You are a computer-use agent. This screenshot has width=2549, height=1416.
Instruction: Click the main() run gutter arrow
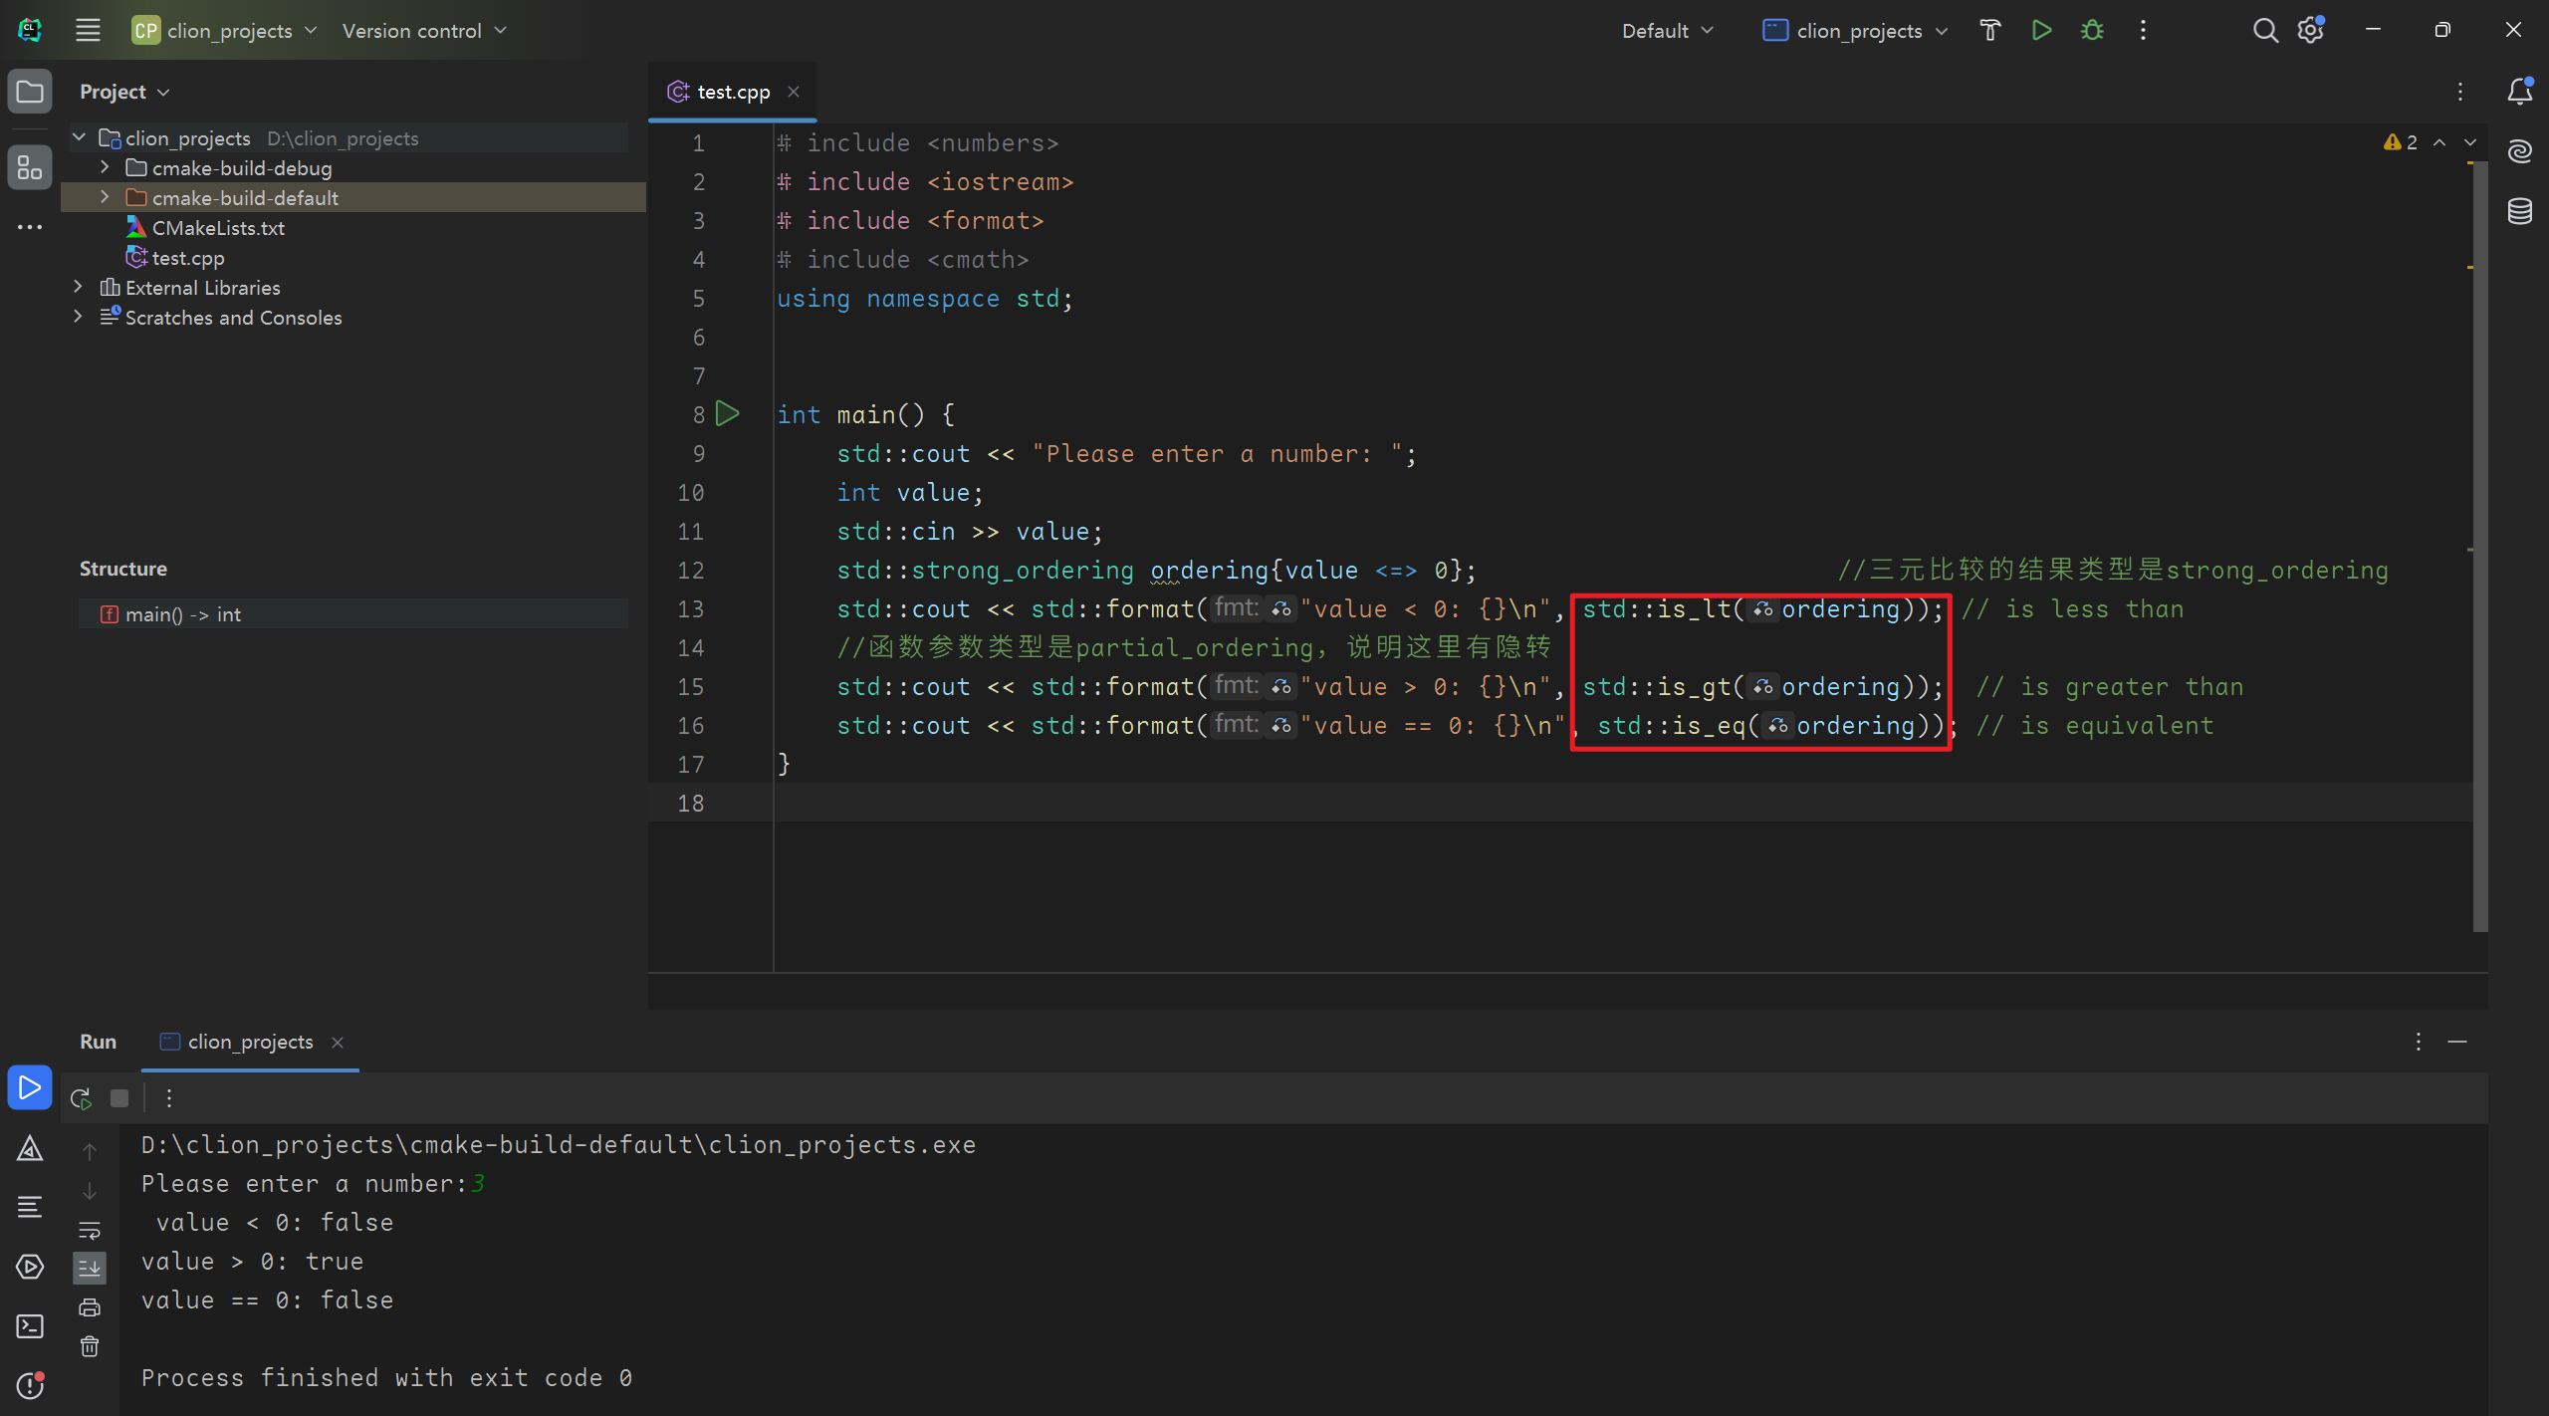(728, 413)
